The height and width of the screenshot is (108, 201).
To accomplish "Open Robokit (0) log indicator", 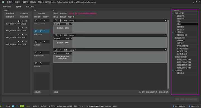I will [x=194, y=106].
